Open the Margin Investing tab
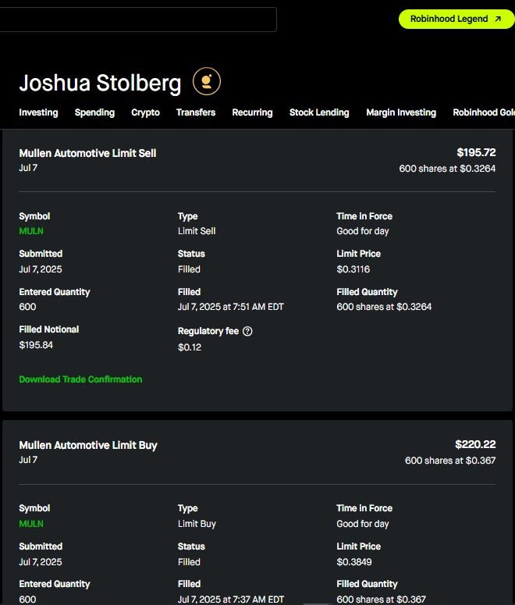Screen dimensions: 515x605 pyautogui.click(x=401, y=112)
